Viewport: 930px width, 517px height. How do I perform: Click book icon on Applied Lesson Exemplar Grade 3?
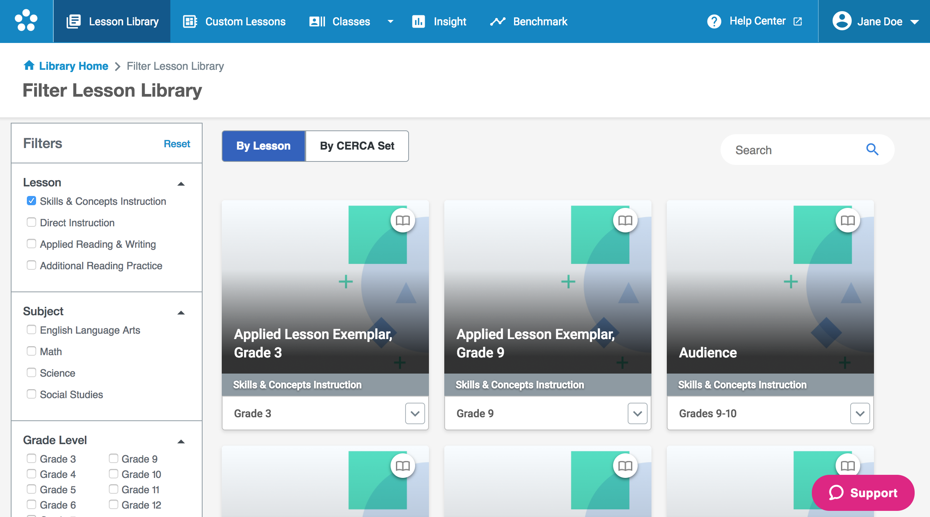pyautogui.click(x=403, y=221)
